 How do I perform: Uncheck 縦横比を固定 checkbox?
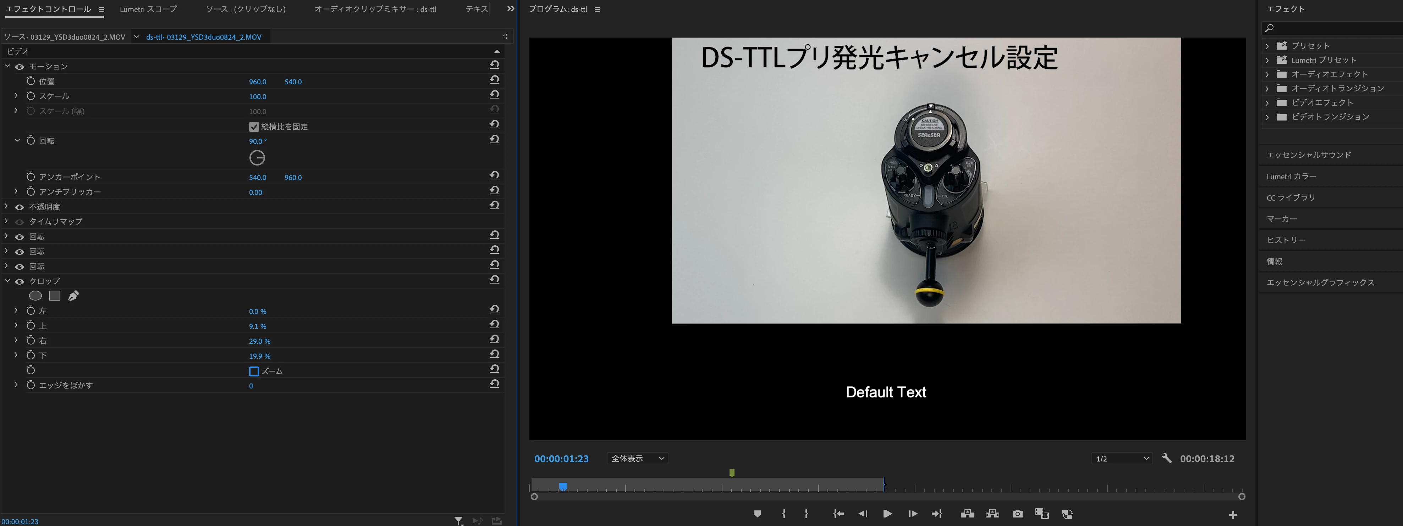click(254, 127)
